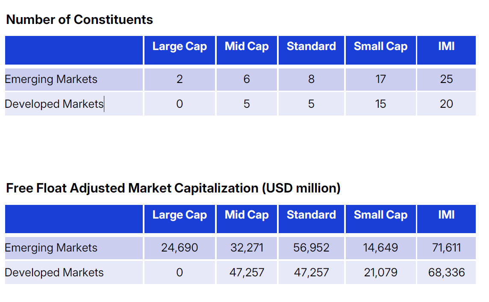Select Large Cap header in Constituents table

point(180,47)
